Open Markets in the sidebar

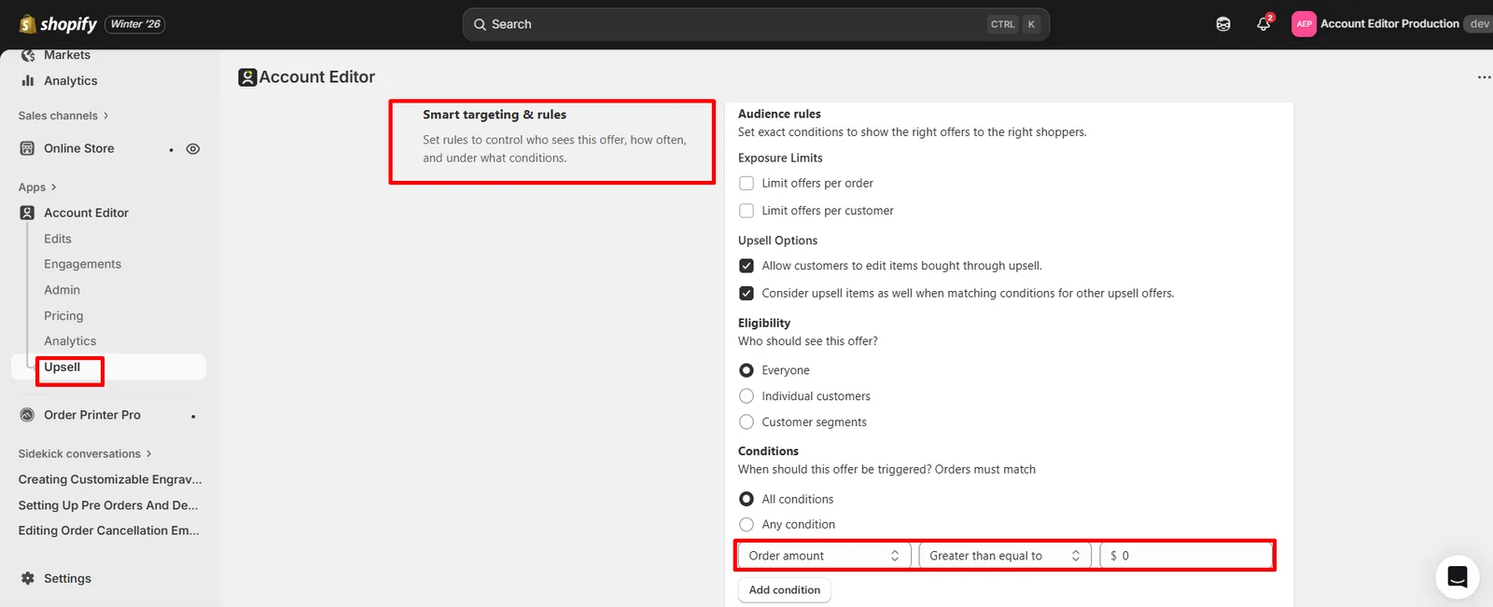tap(67, 55)
